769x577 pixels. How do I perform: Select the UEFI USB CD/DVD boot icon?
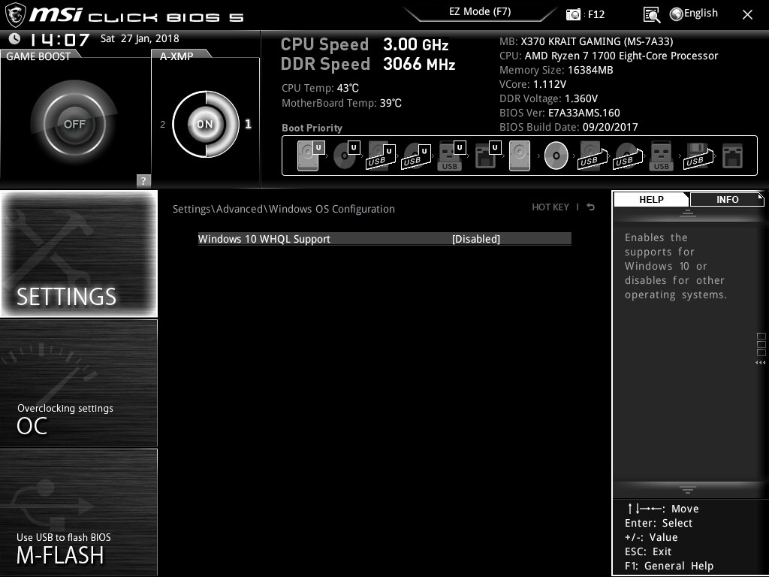(x=416, y=156)
